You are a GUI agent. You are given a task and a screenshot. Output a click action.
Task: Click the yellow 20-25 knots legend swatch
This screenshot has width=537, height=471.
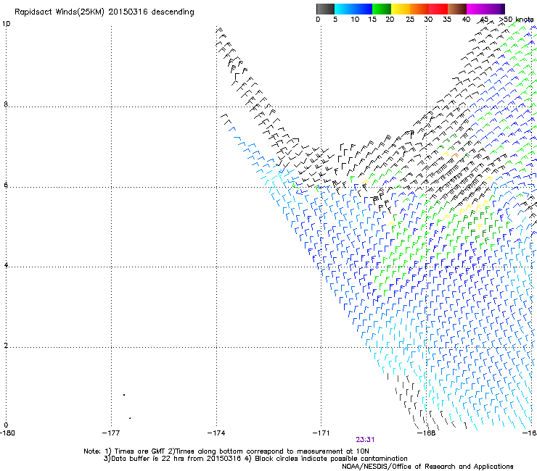(401, 9)
